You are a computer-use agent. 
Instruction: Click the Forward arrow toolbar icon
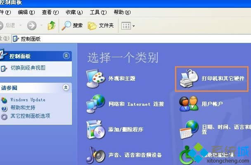(x=32, y=26)
